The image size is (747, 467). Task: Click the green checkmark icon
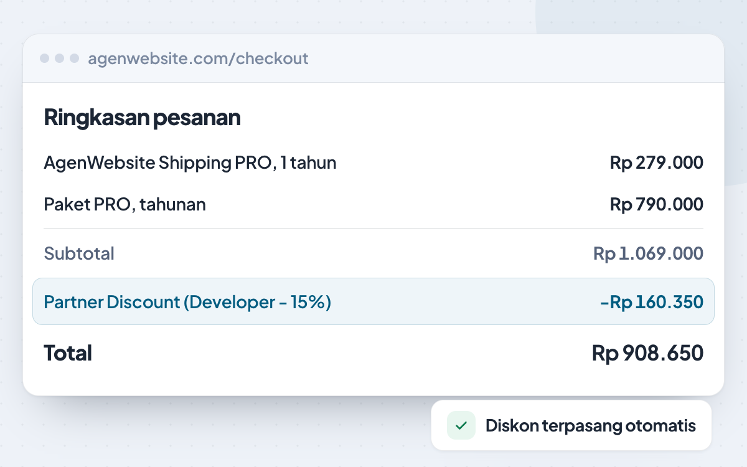(461, 426)
